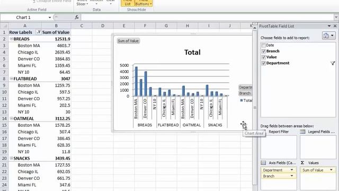Click SNACKS category axis label
This screenshot has width=339, height=191.
[215, 125]
